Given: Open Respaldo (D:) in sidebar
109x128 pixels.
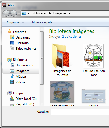Looking at the screenshot, I should (25, 104).
